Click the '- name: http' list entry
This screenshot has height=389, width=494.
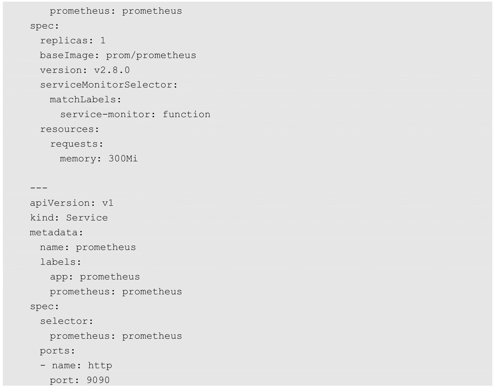pos(76,365)
